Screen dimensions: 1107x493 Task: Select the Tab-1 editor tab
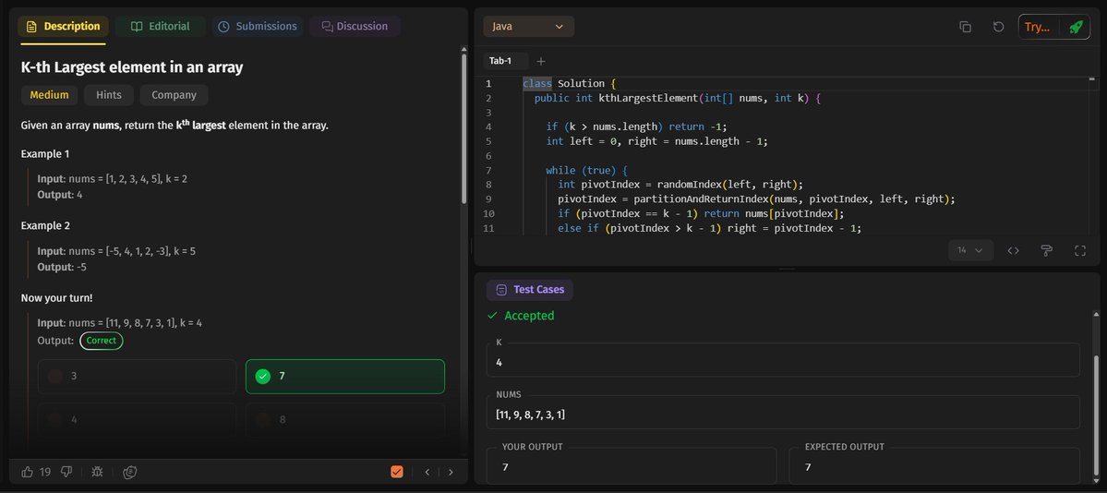click(x=500, y=61)
